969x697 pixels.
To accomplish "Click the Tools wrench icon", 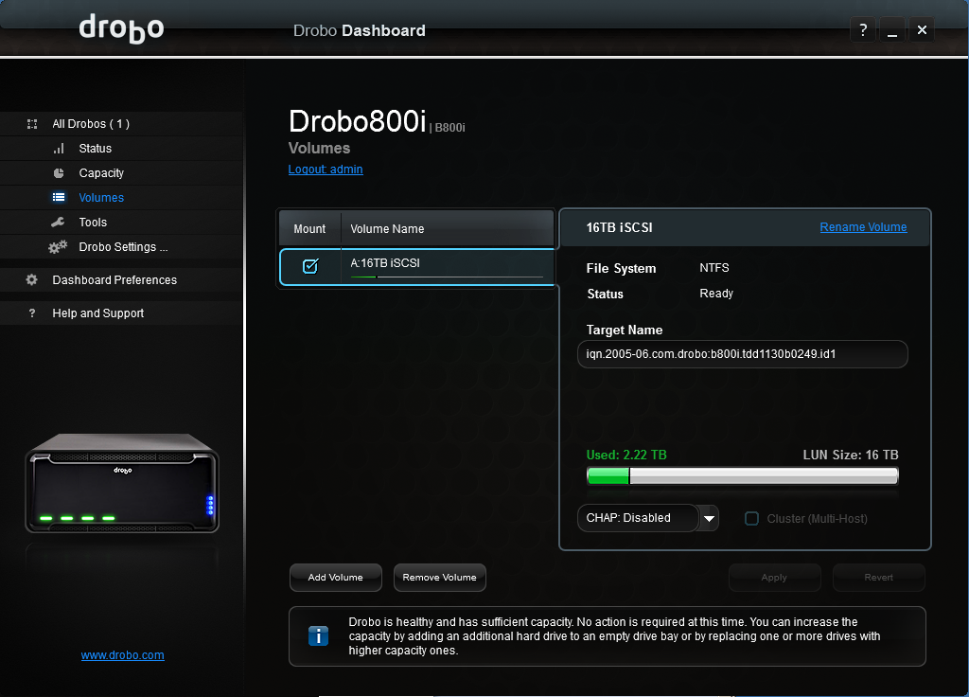I will point(59,223).
